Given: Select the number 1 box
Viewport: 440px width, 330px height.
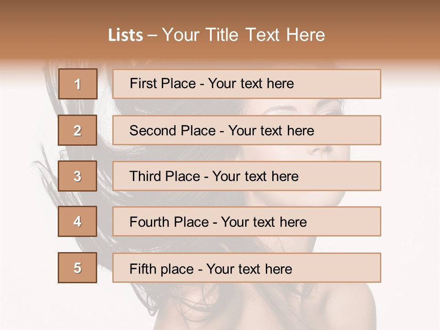Looking at the screenshot, I should pos(77,84).
